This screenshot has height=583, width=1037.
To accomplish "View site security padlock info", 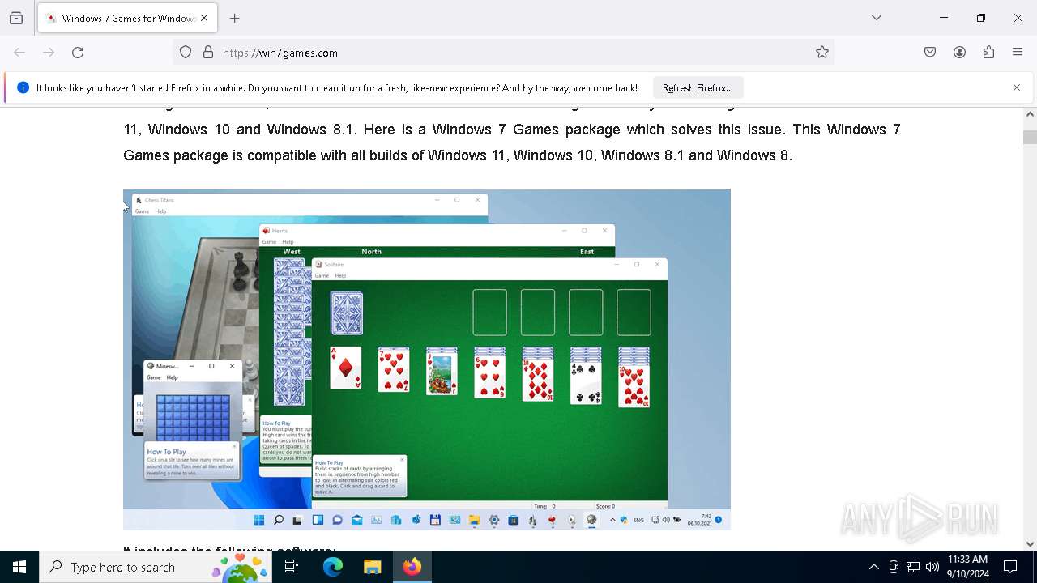I will pos(208,53).
